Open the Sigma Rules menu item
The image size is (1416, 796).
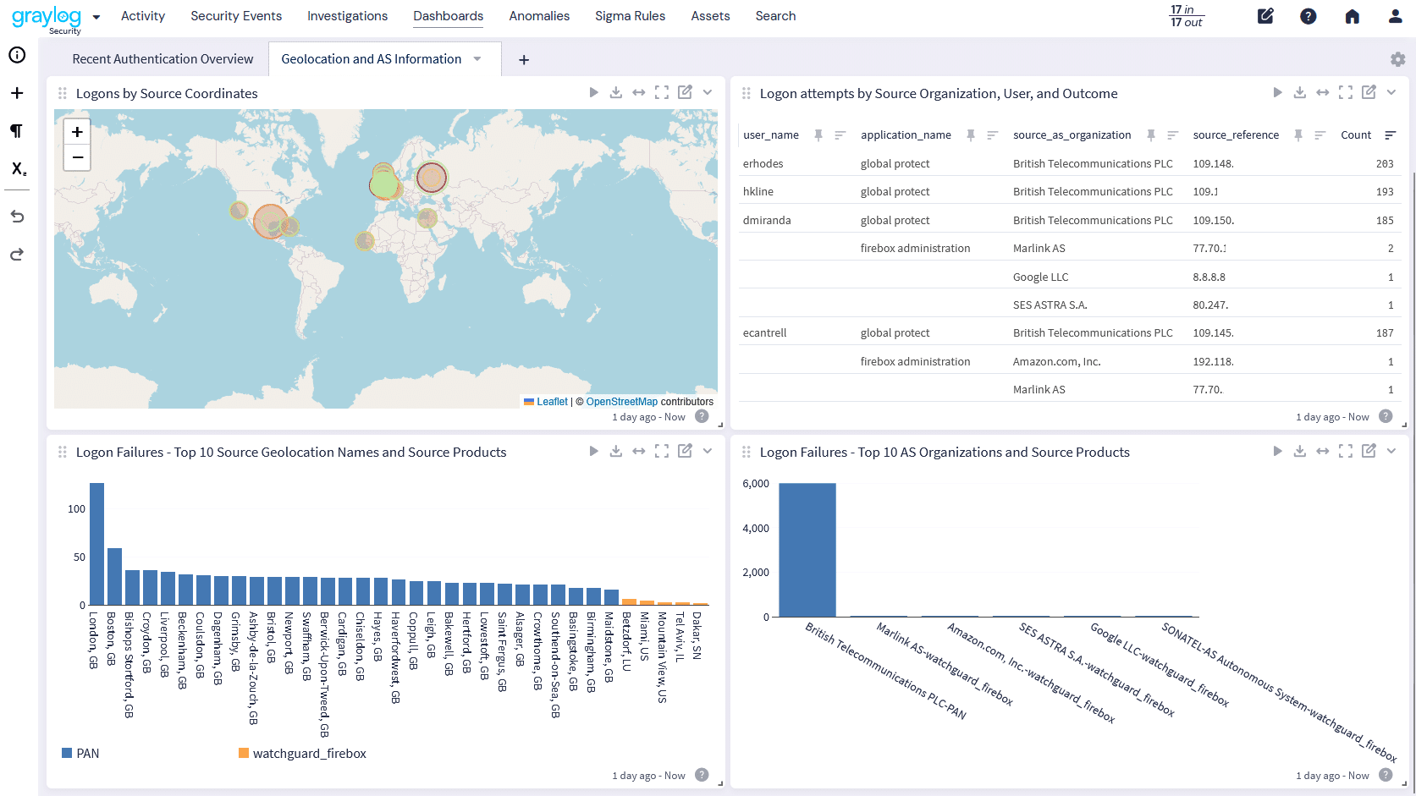point(630,15)
